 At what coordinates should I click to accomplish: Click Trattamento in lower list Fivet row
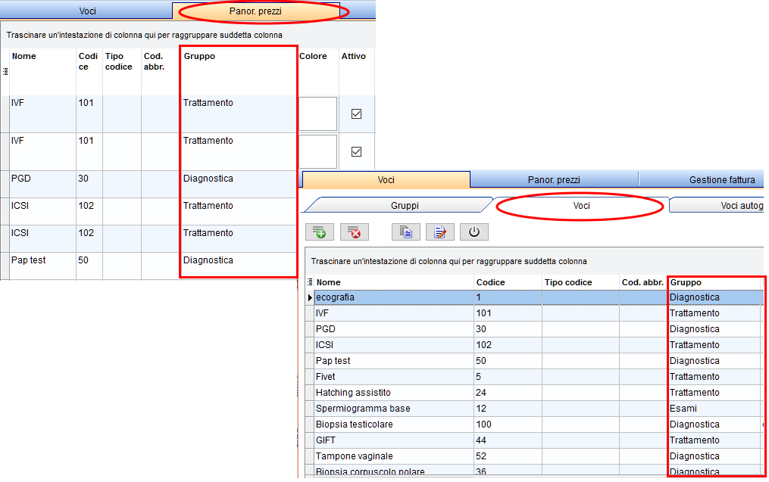[715, 377]
